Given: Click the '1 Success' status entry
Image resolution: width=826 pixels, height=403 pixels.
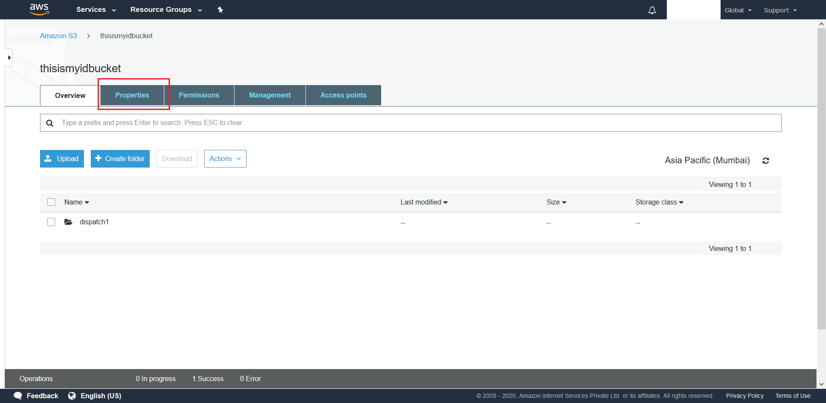Looking at the screenshot, I should (208, 379).
